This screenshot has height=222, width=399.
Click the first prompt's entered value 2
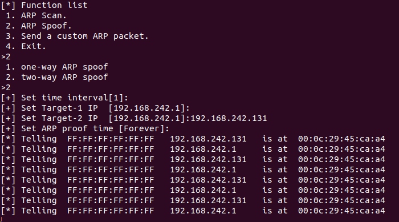pyautogui.click(x=8, y=56)
